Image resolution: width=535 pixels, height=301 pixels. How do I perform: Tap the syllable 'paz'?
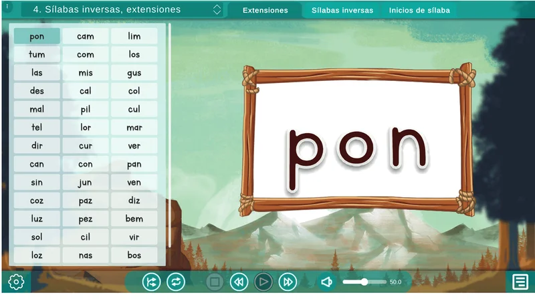(86, 200)
